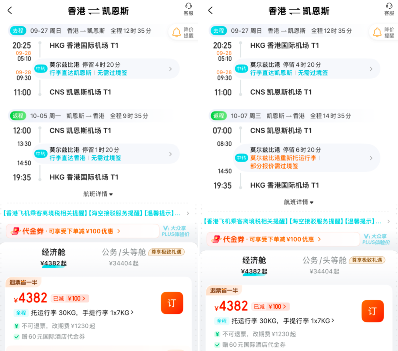Tap 行李直达凯恩斯 text on right screen
The image size is (398, 351).
(271, 73)
